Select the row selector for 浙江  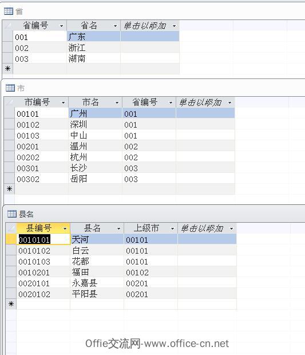click(7, 48)
